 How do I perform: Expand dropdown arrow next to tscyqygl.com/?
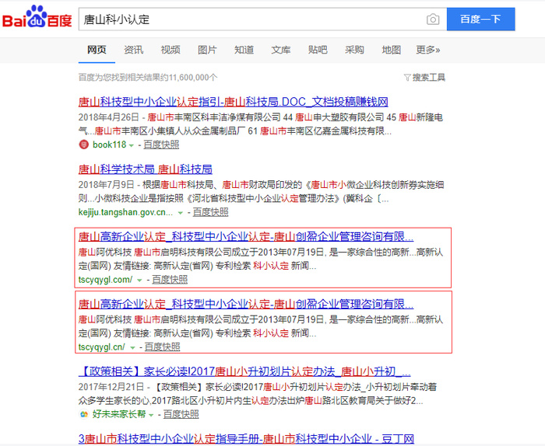tap(139, 280)
